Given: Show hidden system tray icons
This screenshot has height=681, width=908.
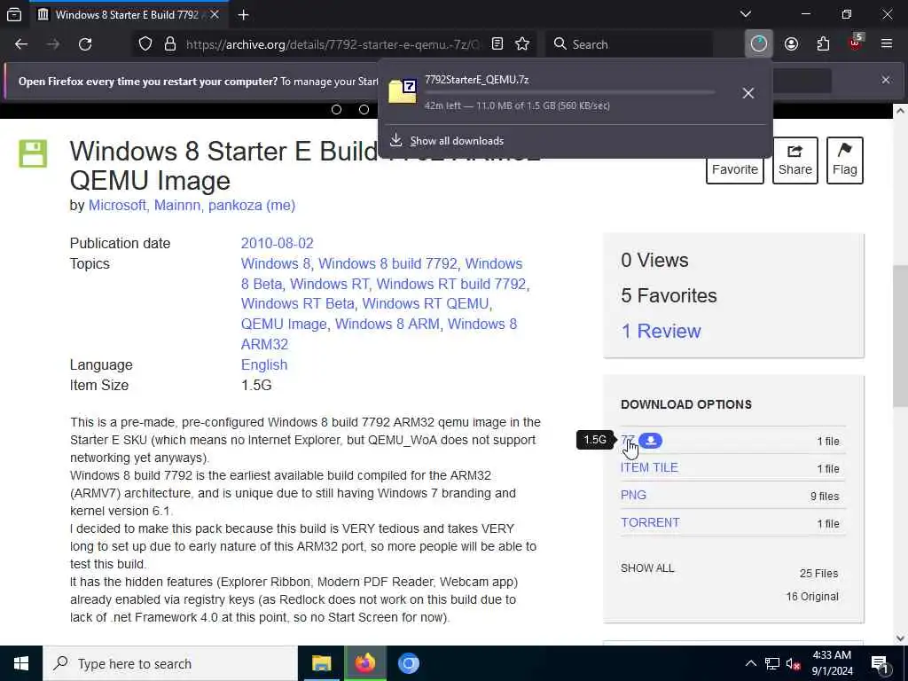Looking at the screenshot, I should 750,663.
